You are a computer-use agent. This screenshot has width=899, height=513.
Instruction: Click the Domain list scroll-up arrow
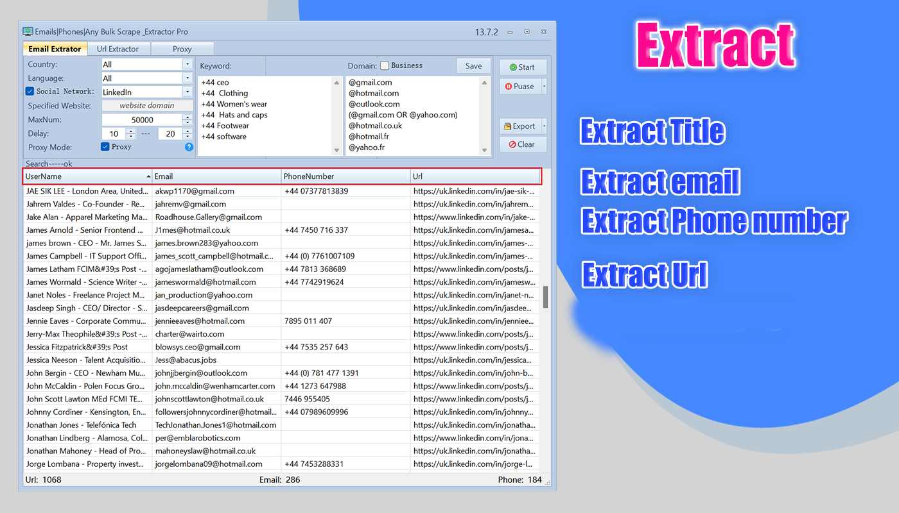(485, 83)
